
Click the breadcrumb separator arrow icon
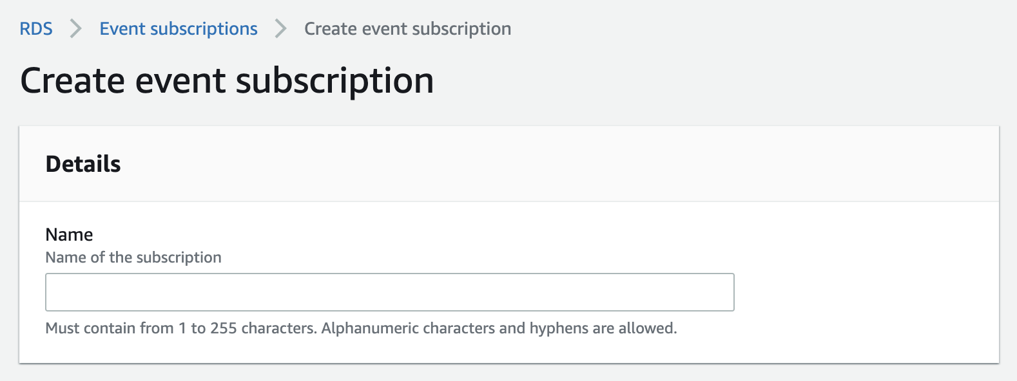click(75, 28)
